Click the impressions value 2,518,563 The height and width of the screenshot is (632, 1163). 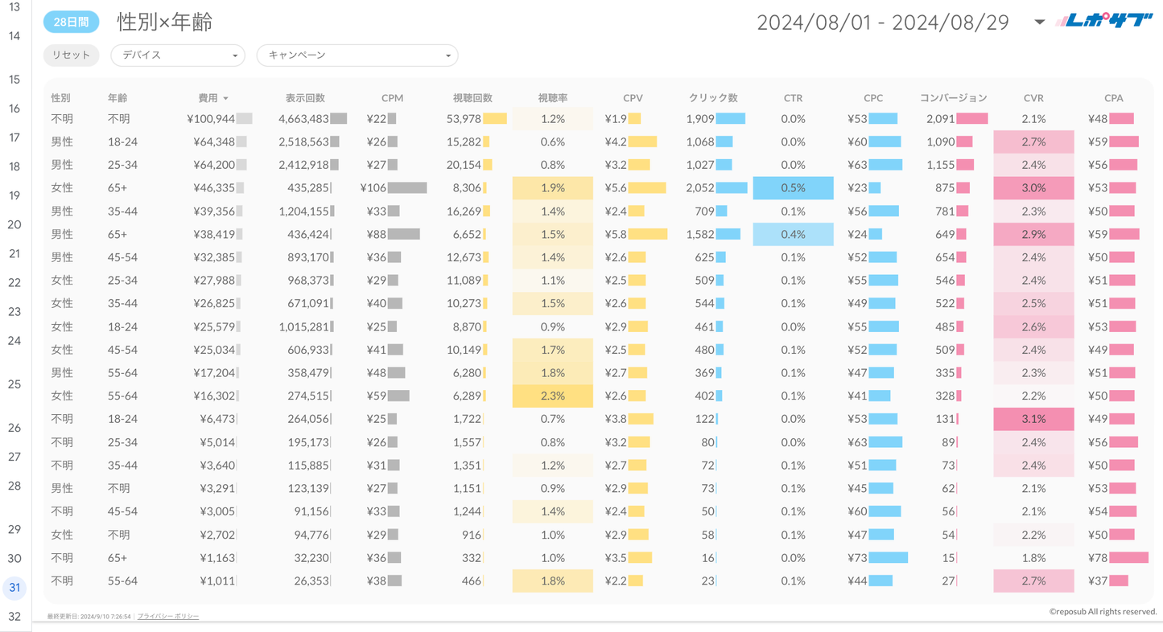click(303, 142)
